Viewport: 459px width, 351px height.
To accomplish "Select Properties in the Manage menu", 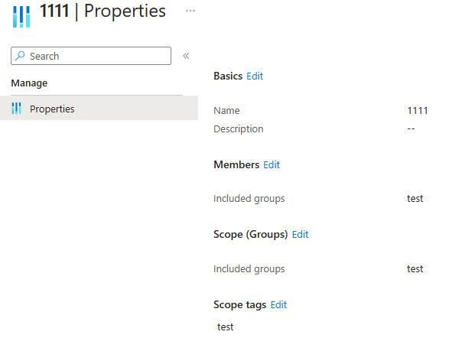I will 99,108.
